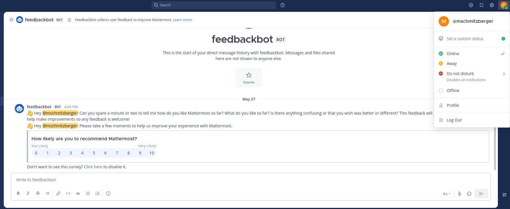
Task: Open feedbackbot profile avatar in channel header
Action: coord(20,20)
